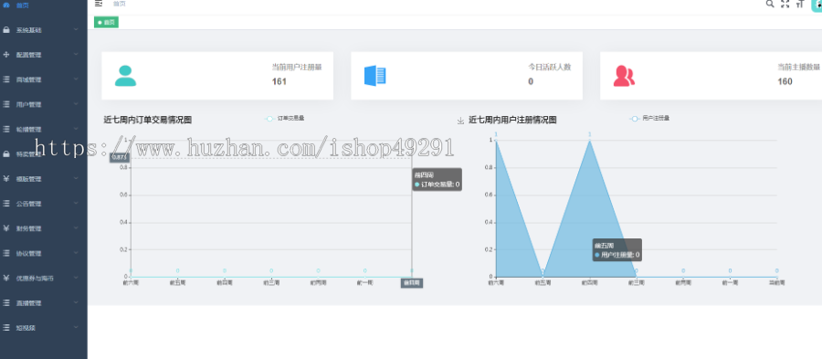Select the green 首页 tab tag

107,22
